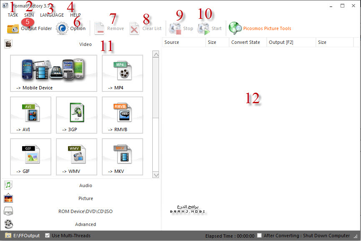Select the GIF conversion icon

(30, 157)
